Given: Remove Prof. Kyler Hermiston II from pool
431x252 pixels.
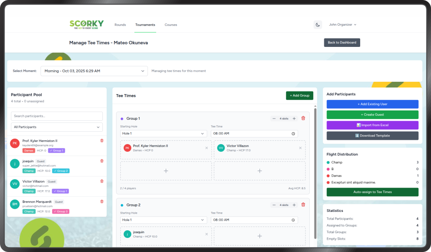Looking at the screenshot, I should [102, 140].
